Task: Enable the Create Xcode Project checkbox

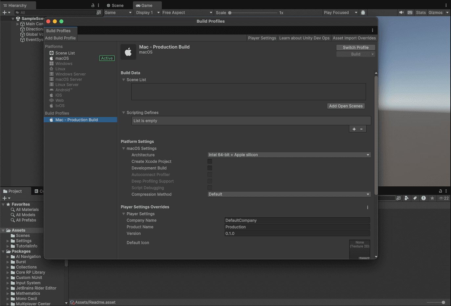Action: point(210,161)
